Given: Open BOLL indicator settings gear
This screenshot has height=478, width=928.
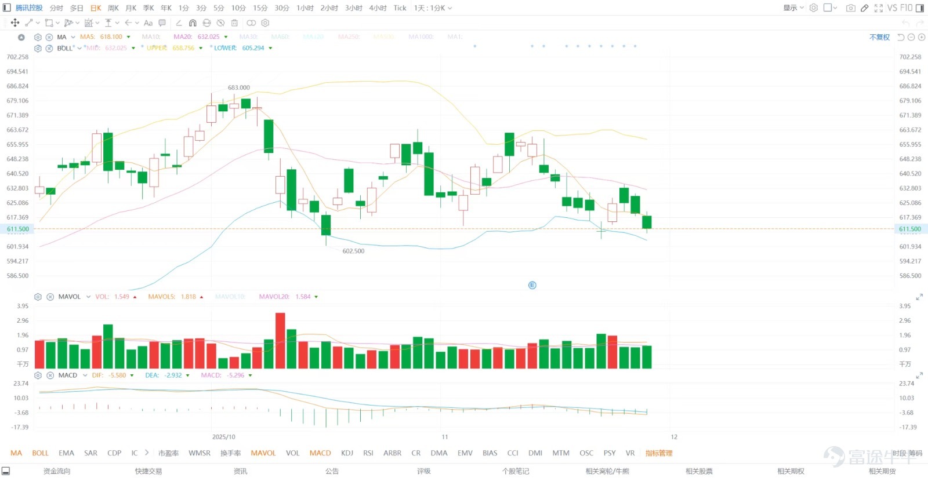Looking at the screenshot, I should pos(38,49).
